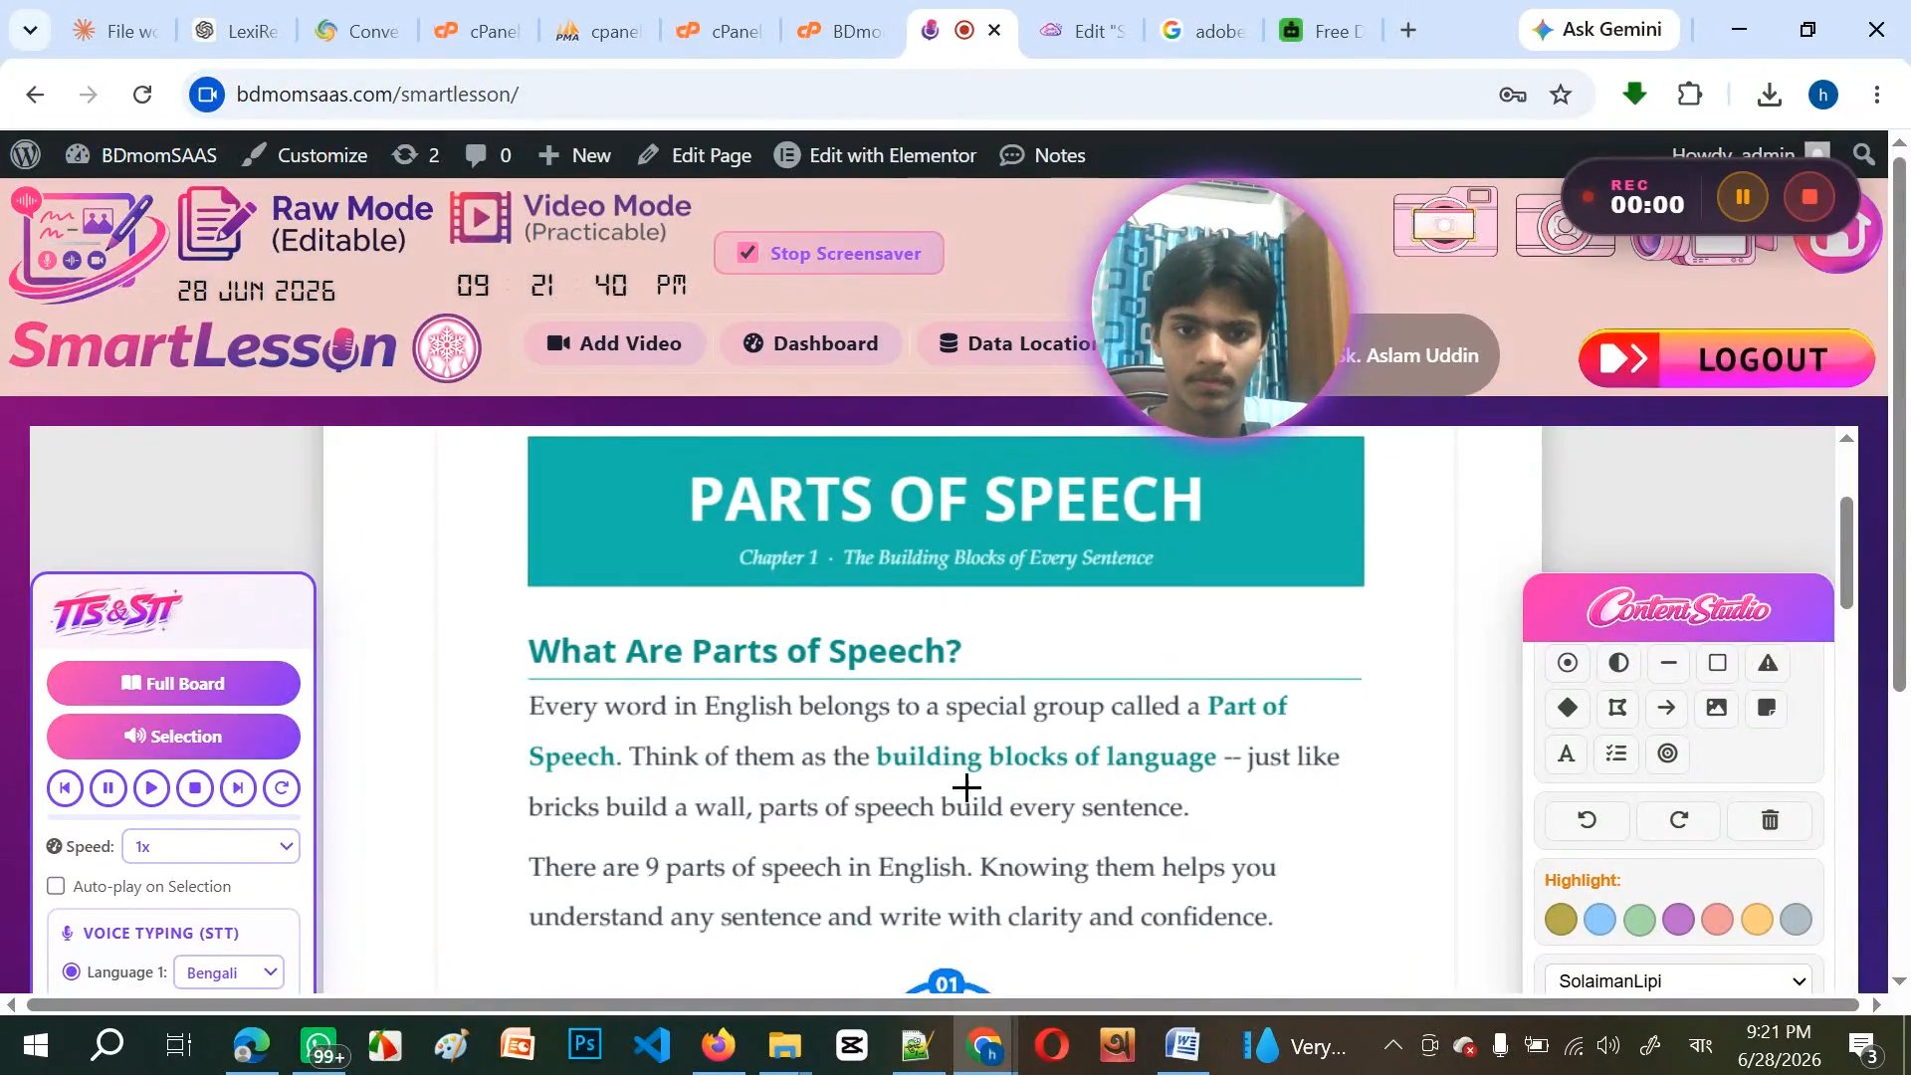Screen dimensions: 1911x1075
Task: Clear content with the trash button
Action: (1770, 820)
